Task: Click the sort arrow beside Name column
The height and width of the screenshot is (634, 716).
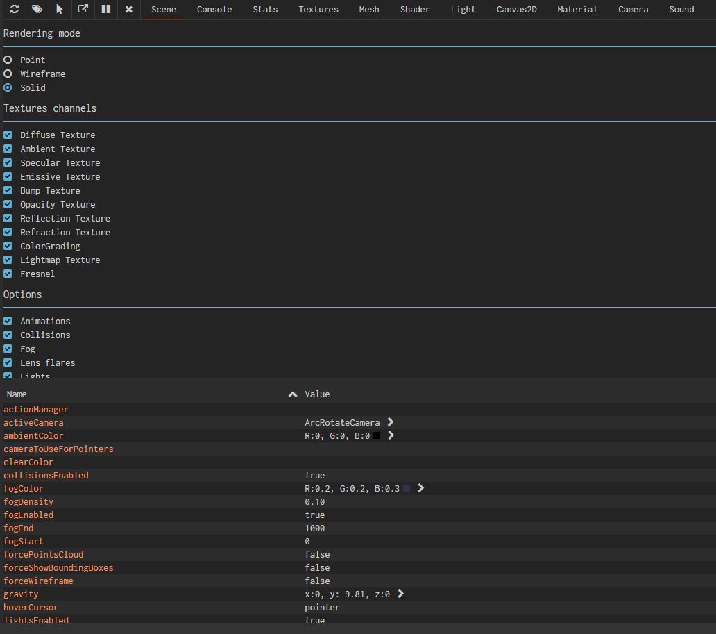Action: click(293, 394)
